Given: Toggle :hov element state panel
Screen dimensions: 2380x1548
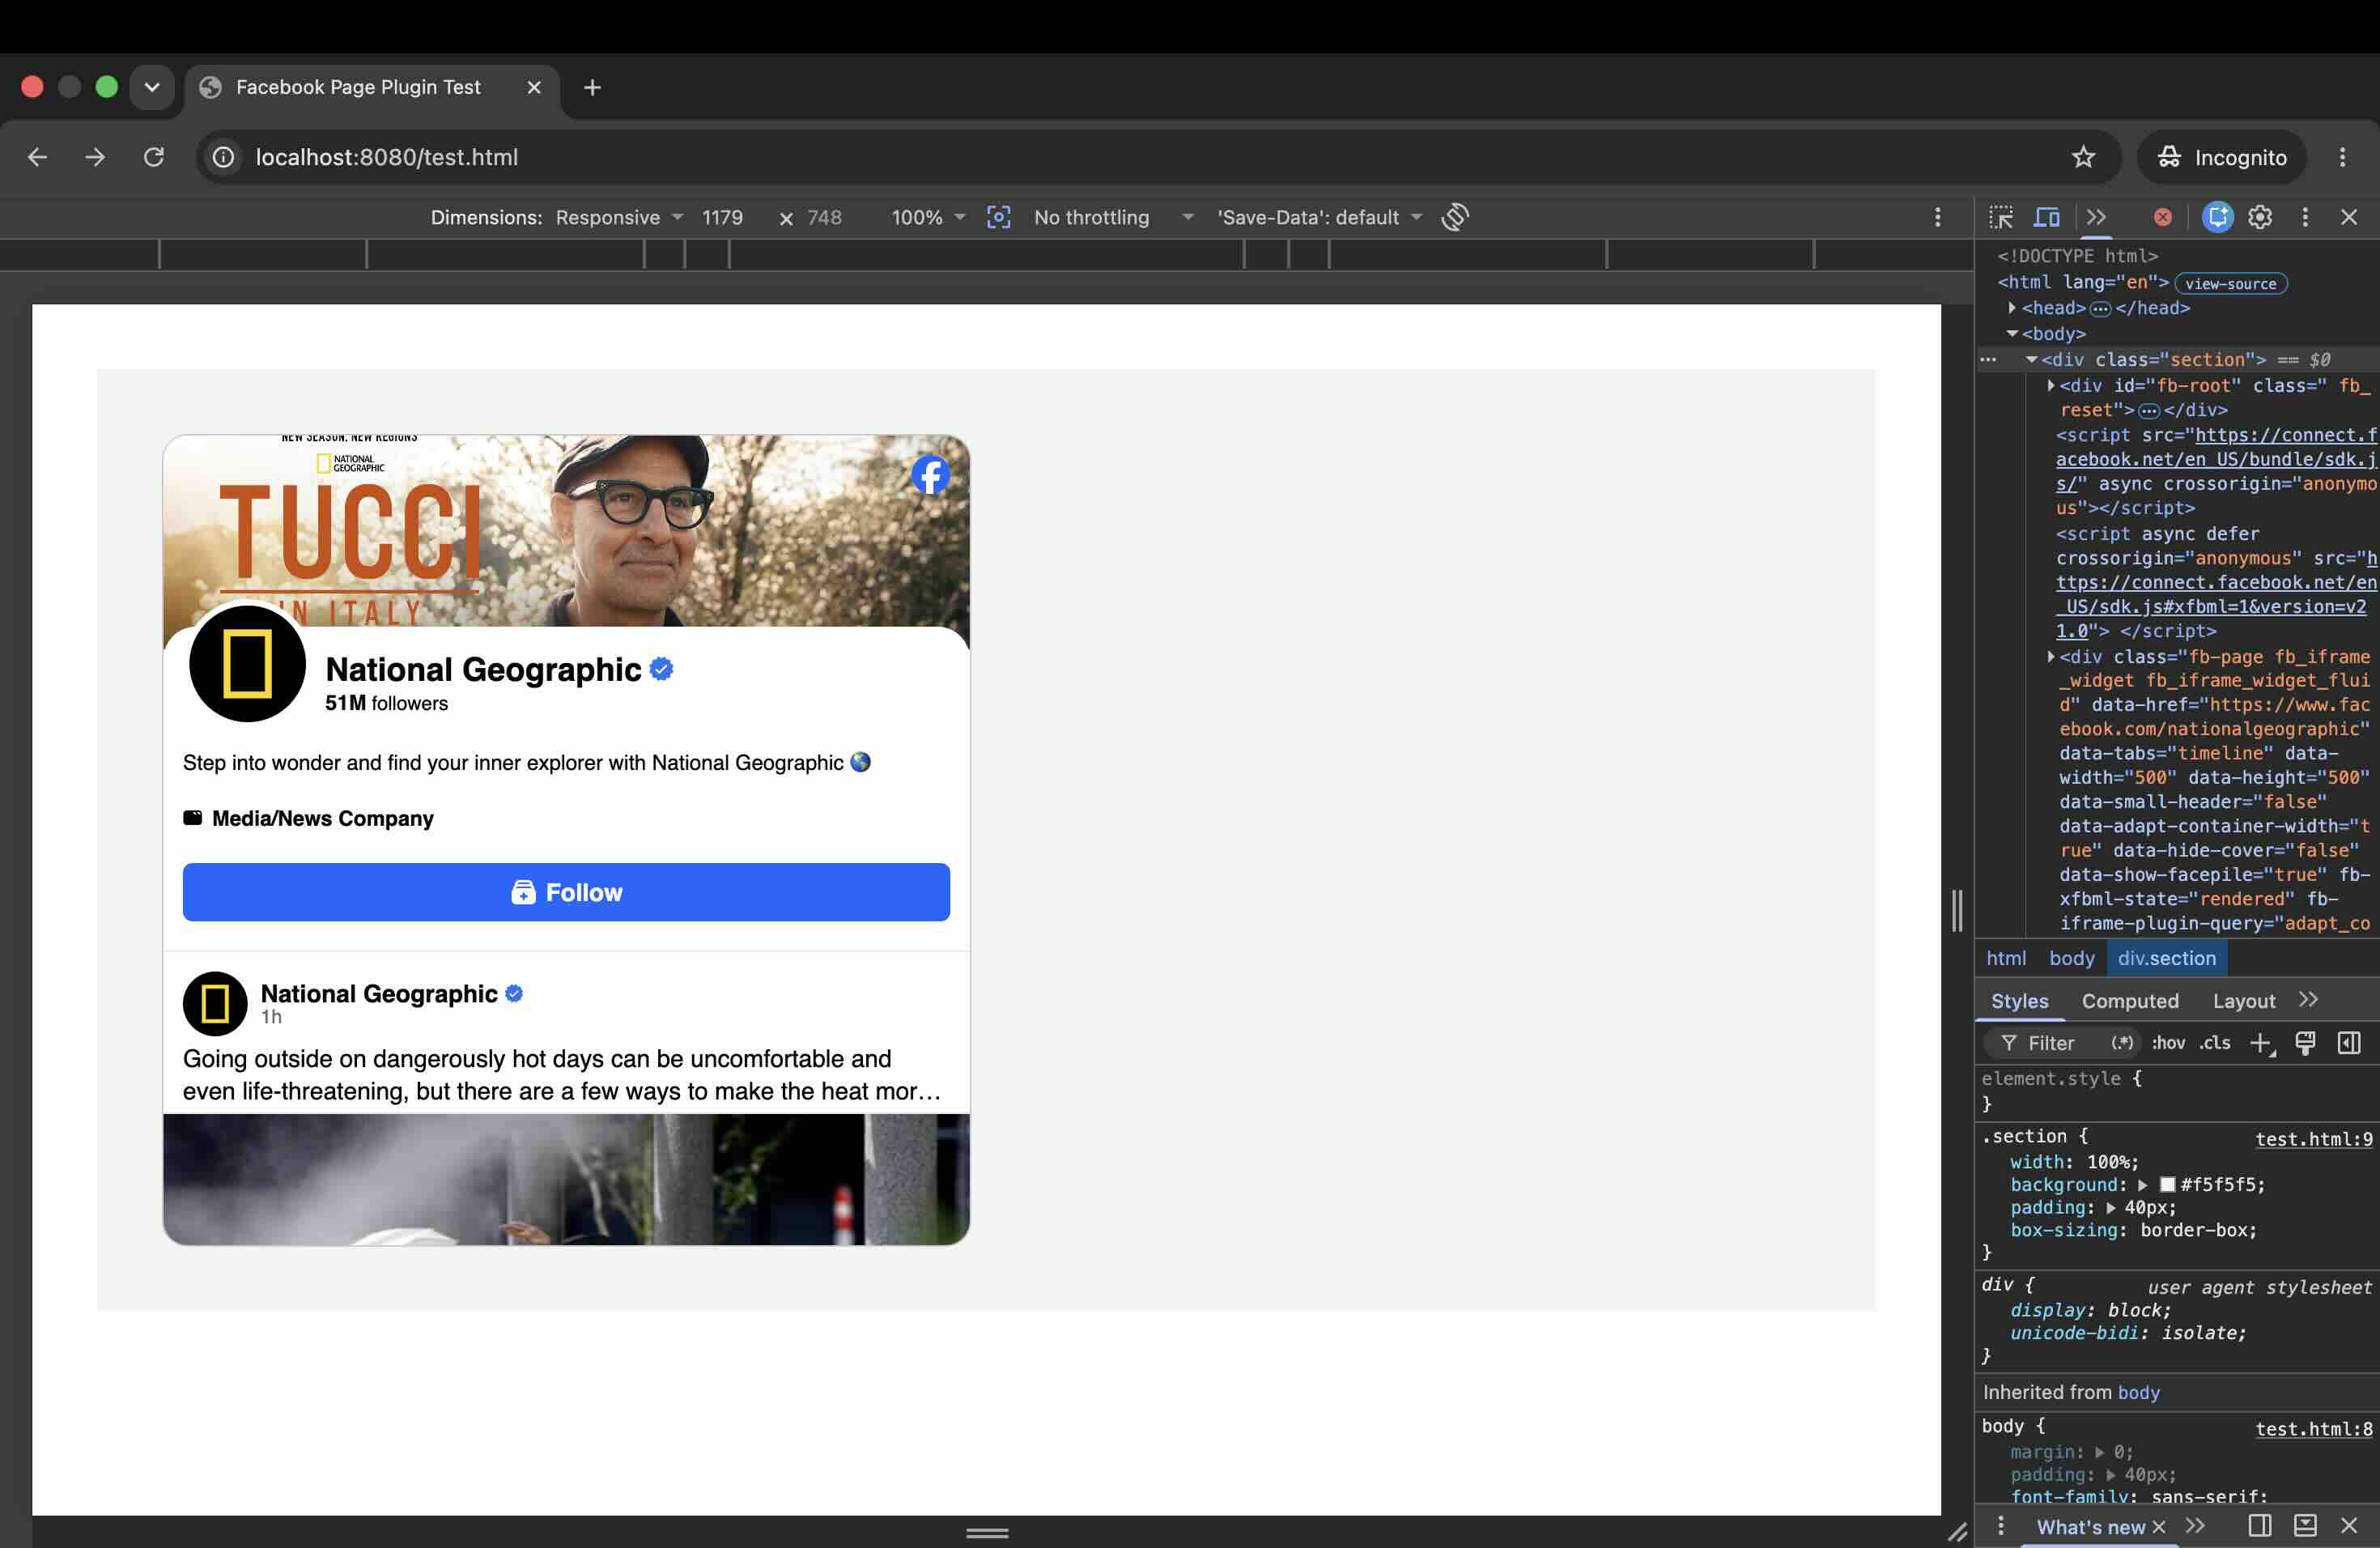Looking at the screenshot, I should [x=2168, y=1043].
